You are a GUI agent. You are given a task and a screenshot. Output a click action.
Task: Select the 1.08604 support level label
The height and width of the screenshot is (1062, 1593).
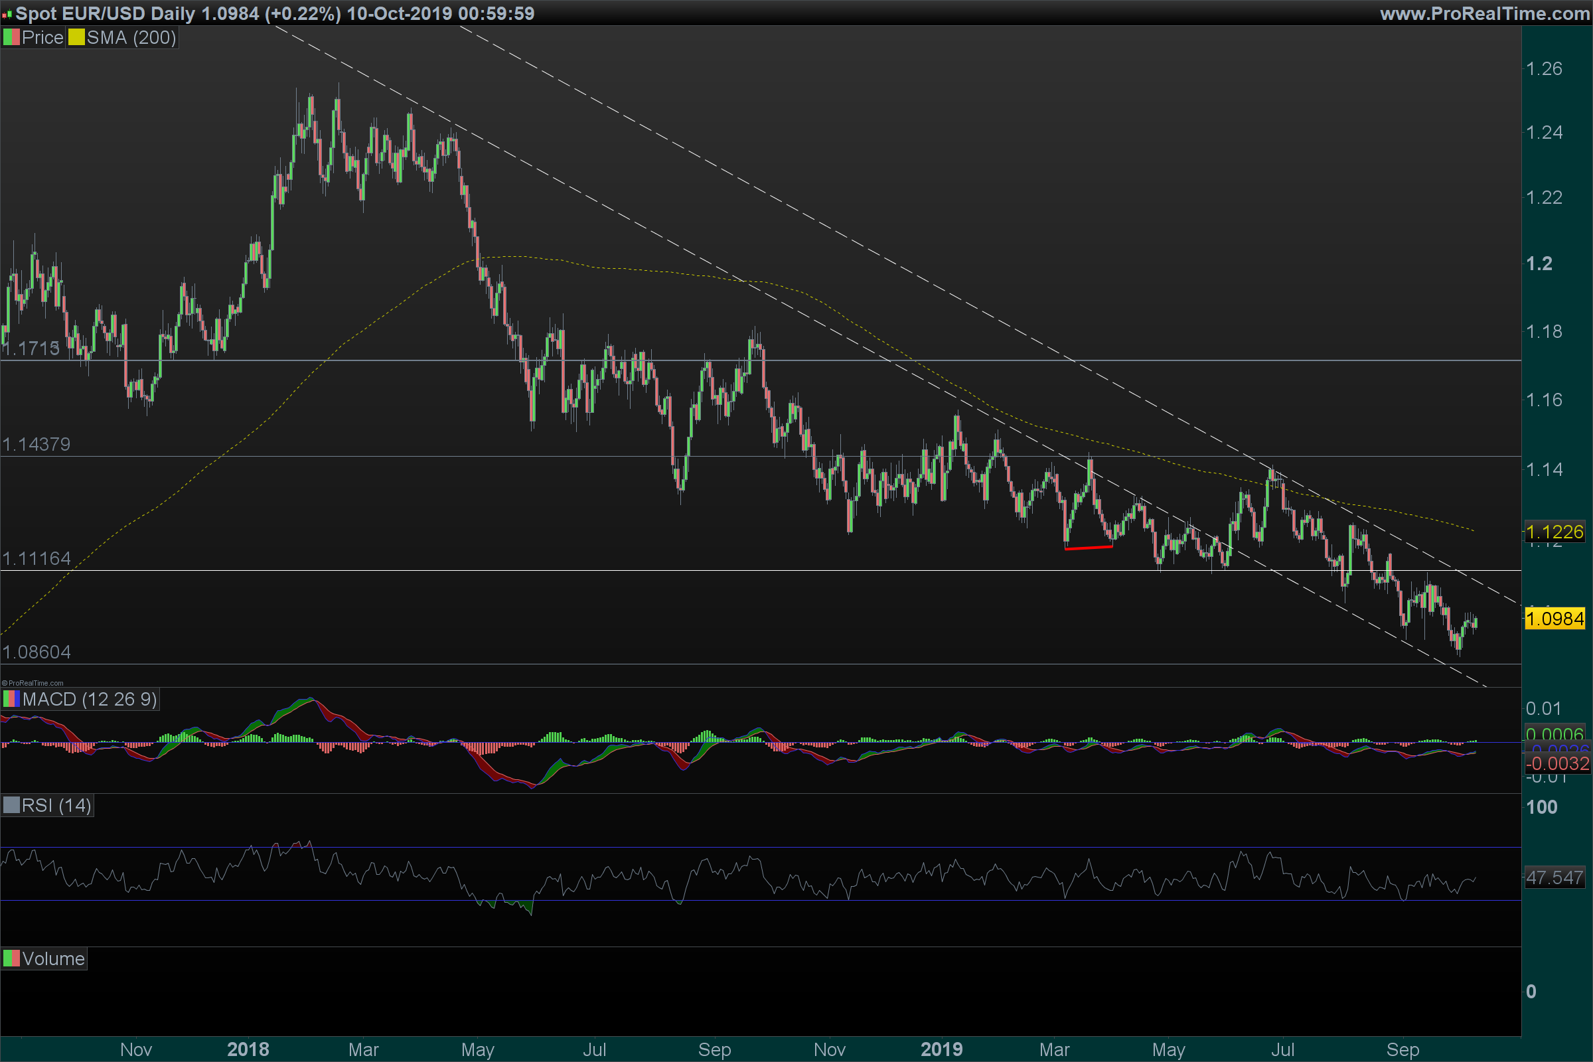coord(37,652)
